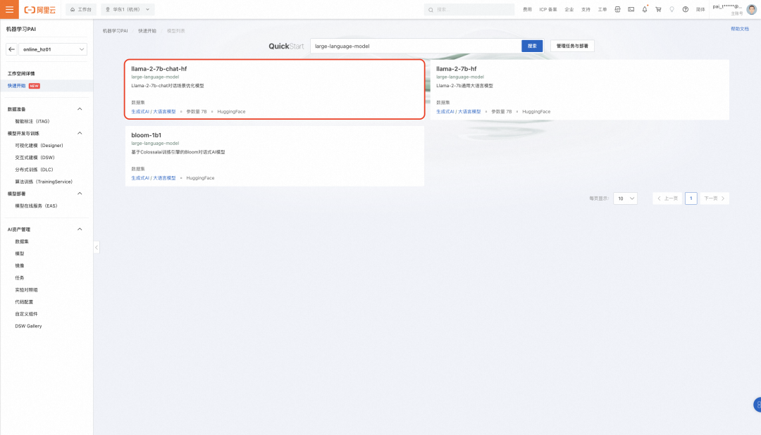Open the online_hz01 workspace dropdown
761x435 pixels.
[x=53, y=49]
